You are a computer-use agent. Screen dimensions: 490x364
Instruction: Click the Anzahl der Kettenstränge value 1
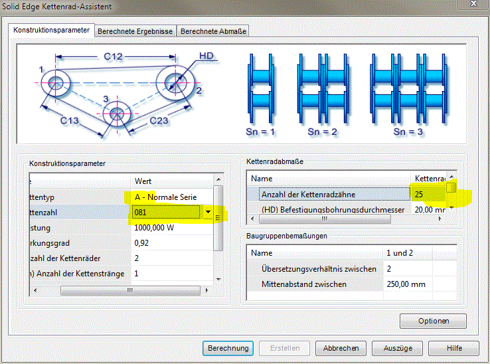[x=171, y=274]
